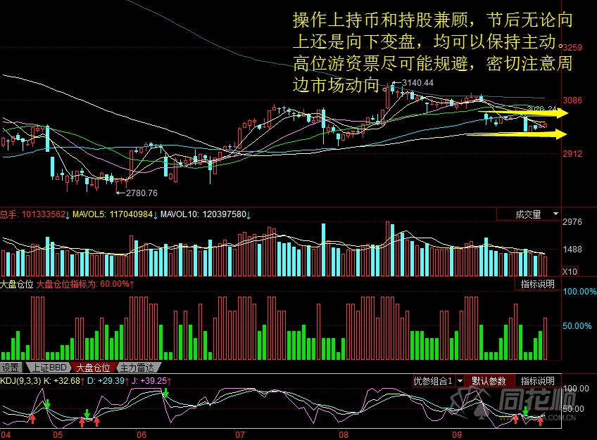597x440 pixels.
Task: Click the rightmost red buy arrow on KDJ
Action: 541,420
